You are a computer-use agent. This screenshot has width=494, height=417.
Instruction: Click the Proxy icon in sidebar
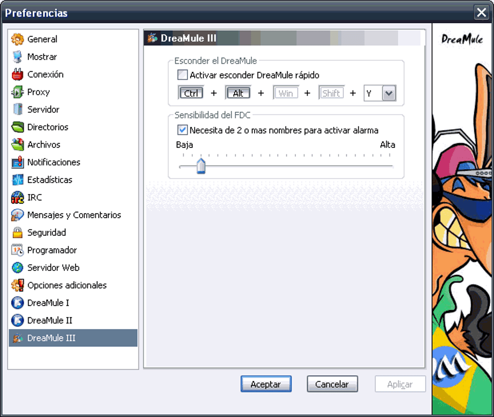(x=17, y=92)
